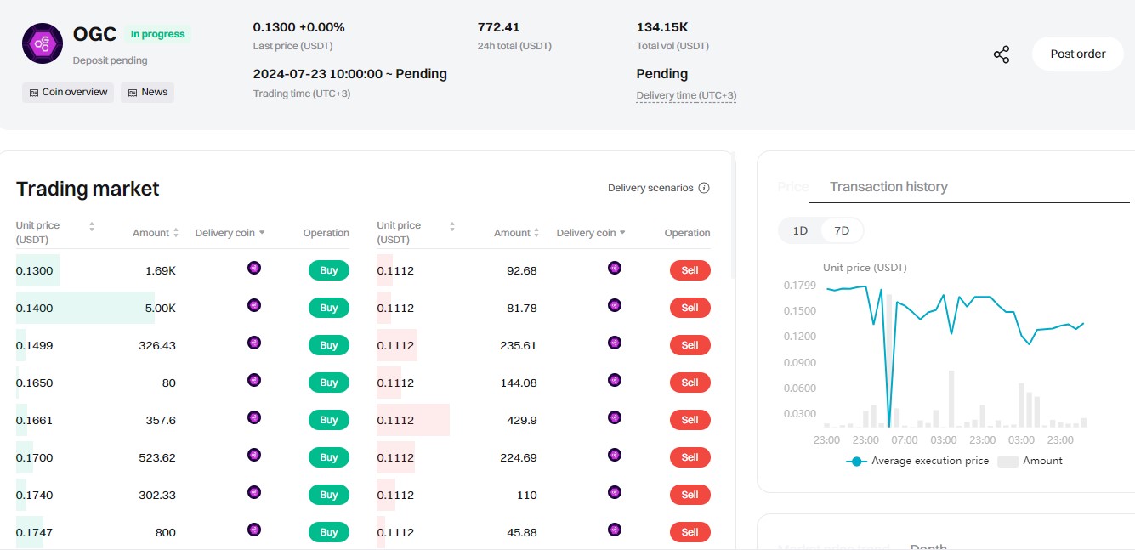Switch chart range to 1D
This screenshot has width=1135, height=550.
point(800,230)
